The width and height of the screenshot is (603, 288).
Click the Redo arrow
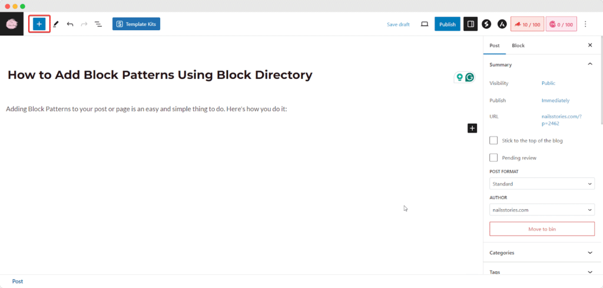[84, 24]
